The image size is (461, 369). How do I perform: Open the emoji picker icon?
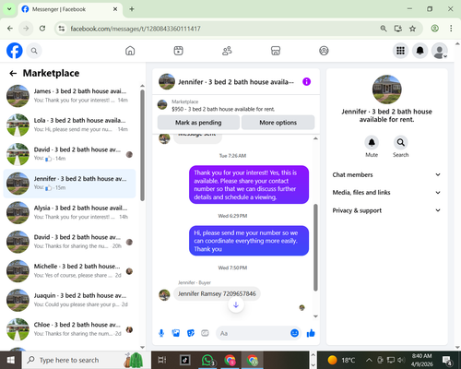coord(294,333)
